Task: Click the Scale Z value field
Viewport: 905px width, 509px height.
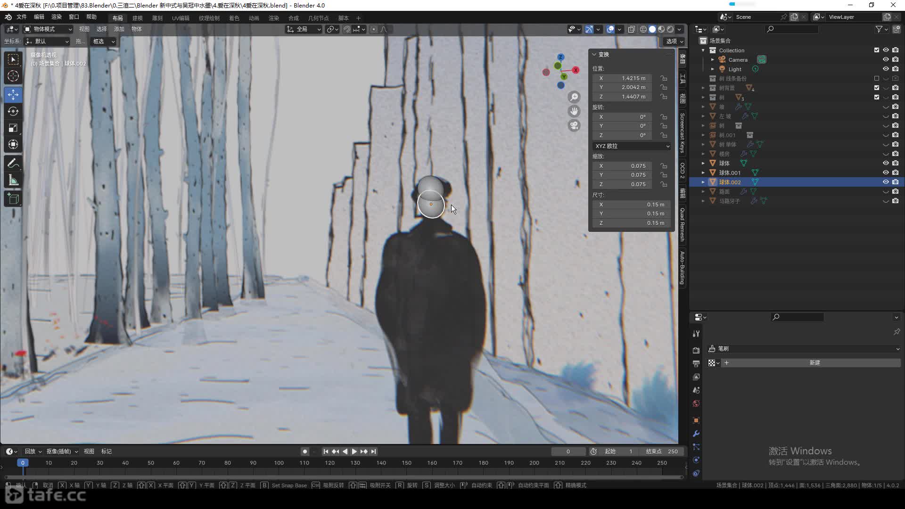Action: (x=622, y=184)
